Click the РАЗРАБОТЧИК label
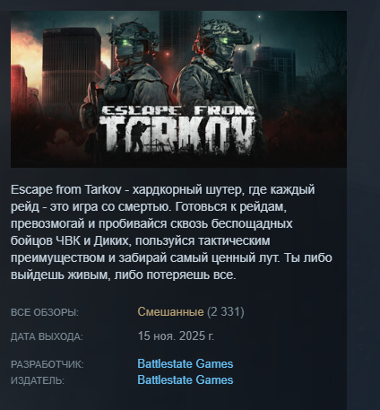Viewport: 380px width, 410px height. pyautogui.click(x=47, y=364)
